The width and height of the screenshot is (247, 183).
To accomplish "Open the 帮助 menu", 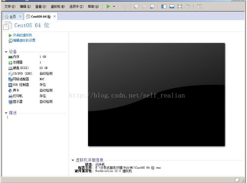I will pyautogui.click(x=93, y=6).
